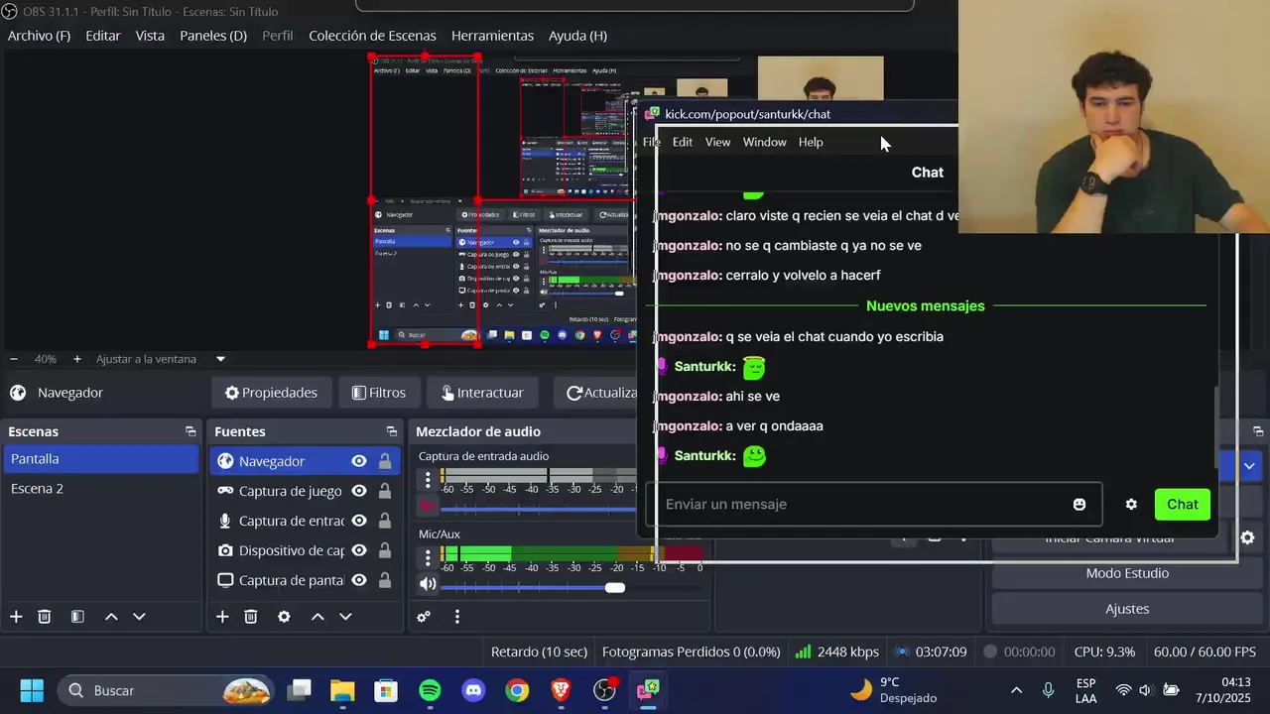Click the Filtros button
1270x714 pixels.
379,393
